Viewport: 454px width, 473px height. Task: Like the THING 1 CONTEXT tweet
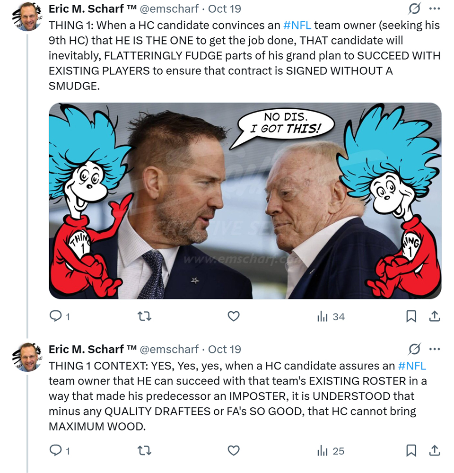pyautogui.click(x=234, y=451)
